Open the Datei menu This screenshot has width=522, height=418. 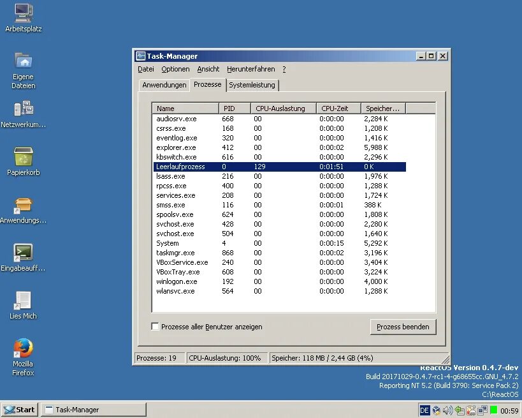click(x=146, y=69)
